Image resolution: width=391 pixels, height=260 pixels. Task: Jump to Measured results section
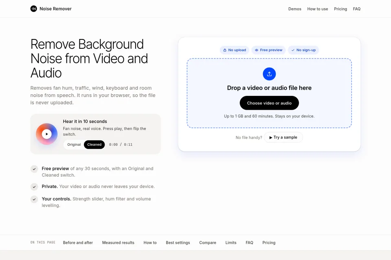tap(118, 243)
